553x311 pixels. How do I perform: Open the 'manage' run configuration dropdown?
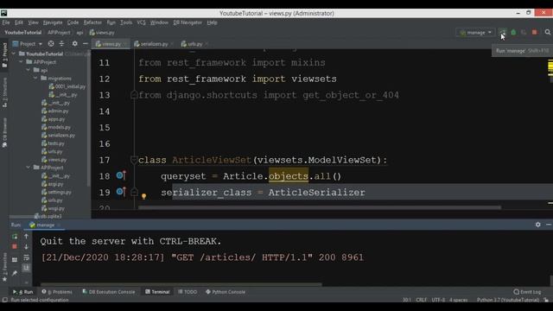[475, 33]
